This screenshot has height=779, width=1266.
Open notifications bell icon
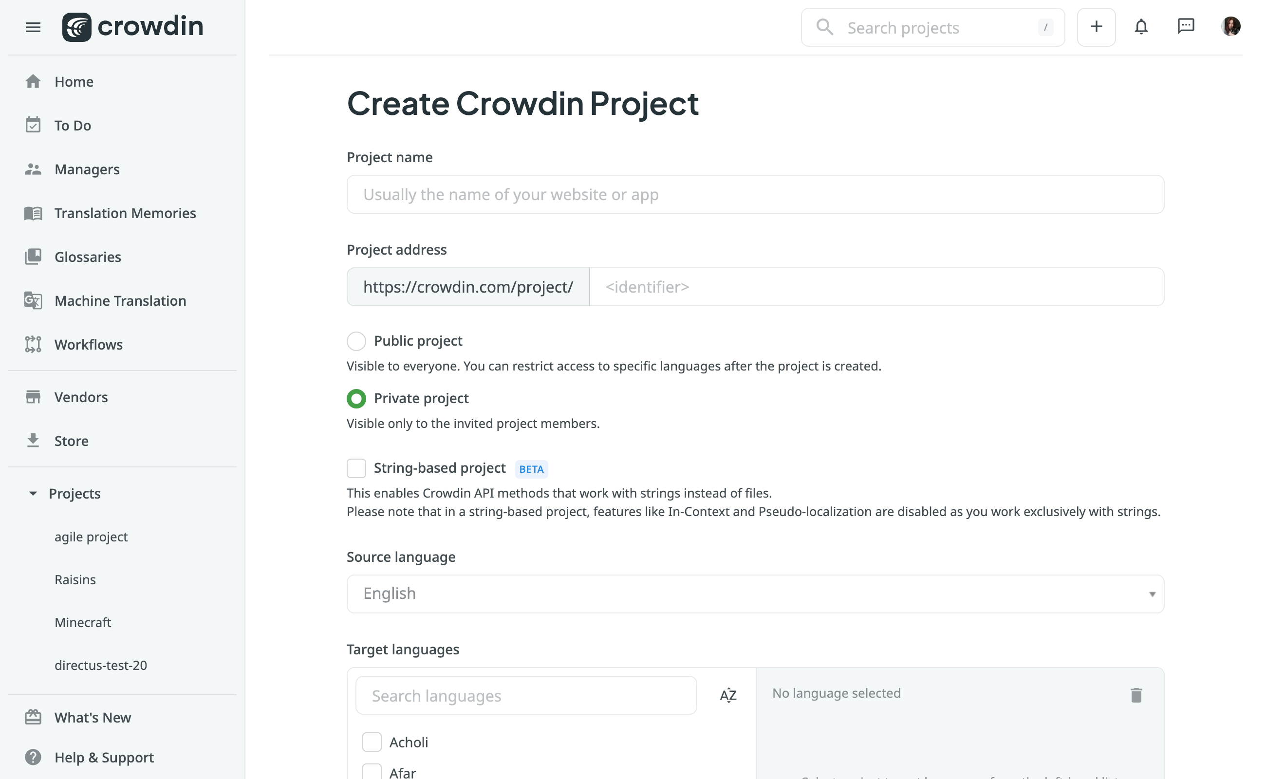[x=1141, y=27]
